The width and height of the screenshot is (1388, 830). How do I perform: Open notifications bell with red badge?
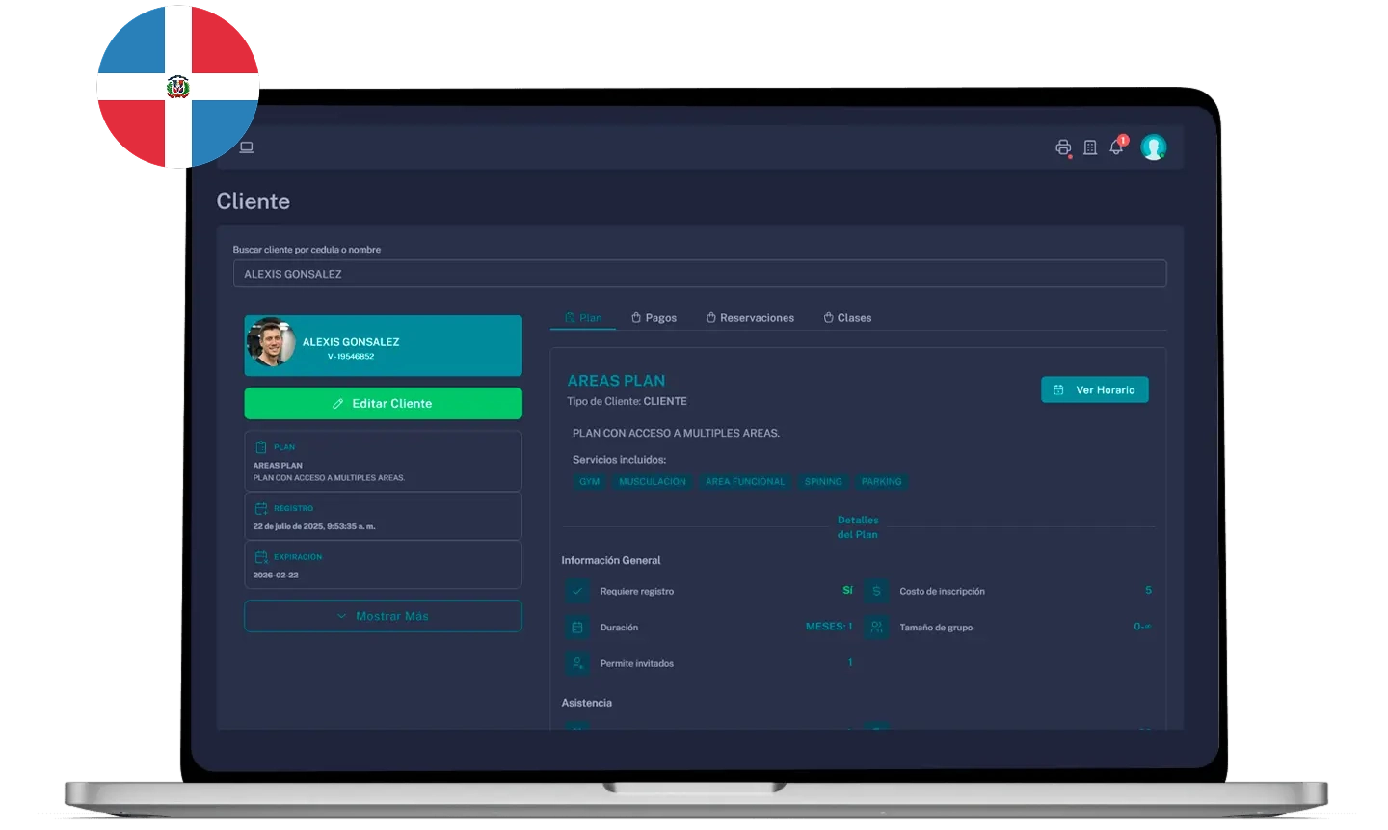[1116, 147]
